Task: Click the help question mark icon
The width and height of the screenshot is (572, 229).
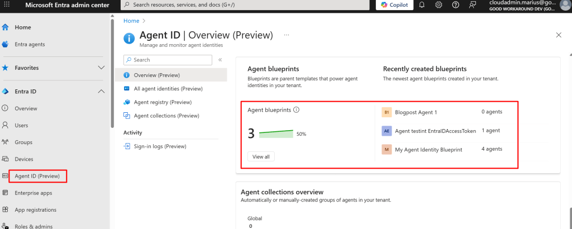Action: 456,5
